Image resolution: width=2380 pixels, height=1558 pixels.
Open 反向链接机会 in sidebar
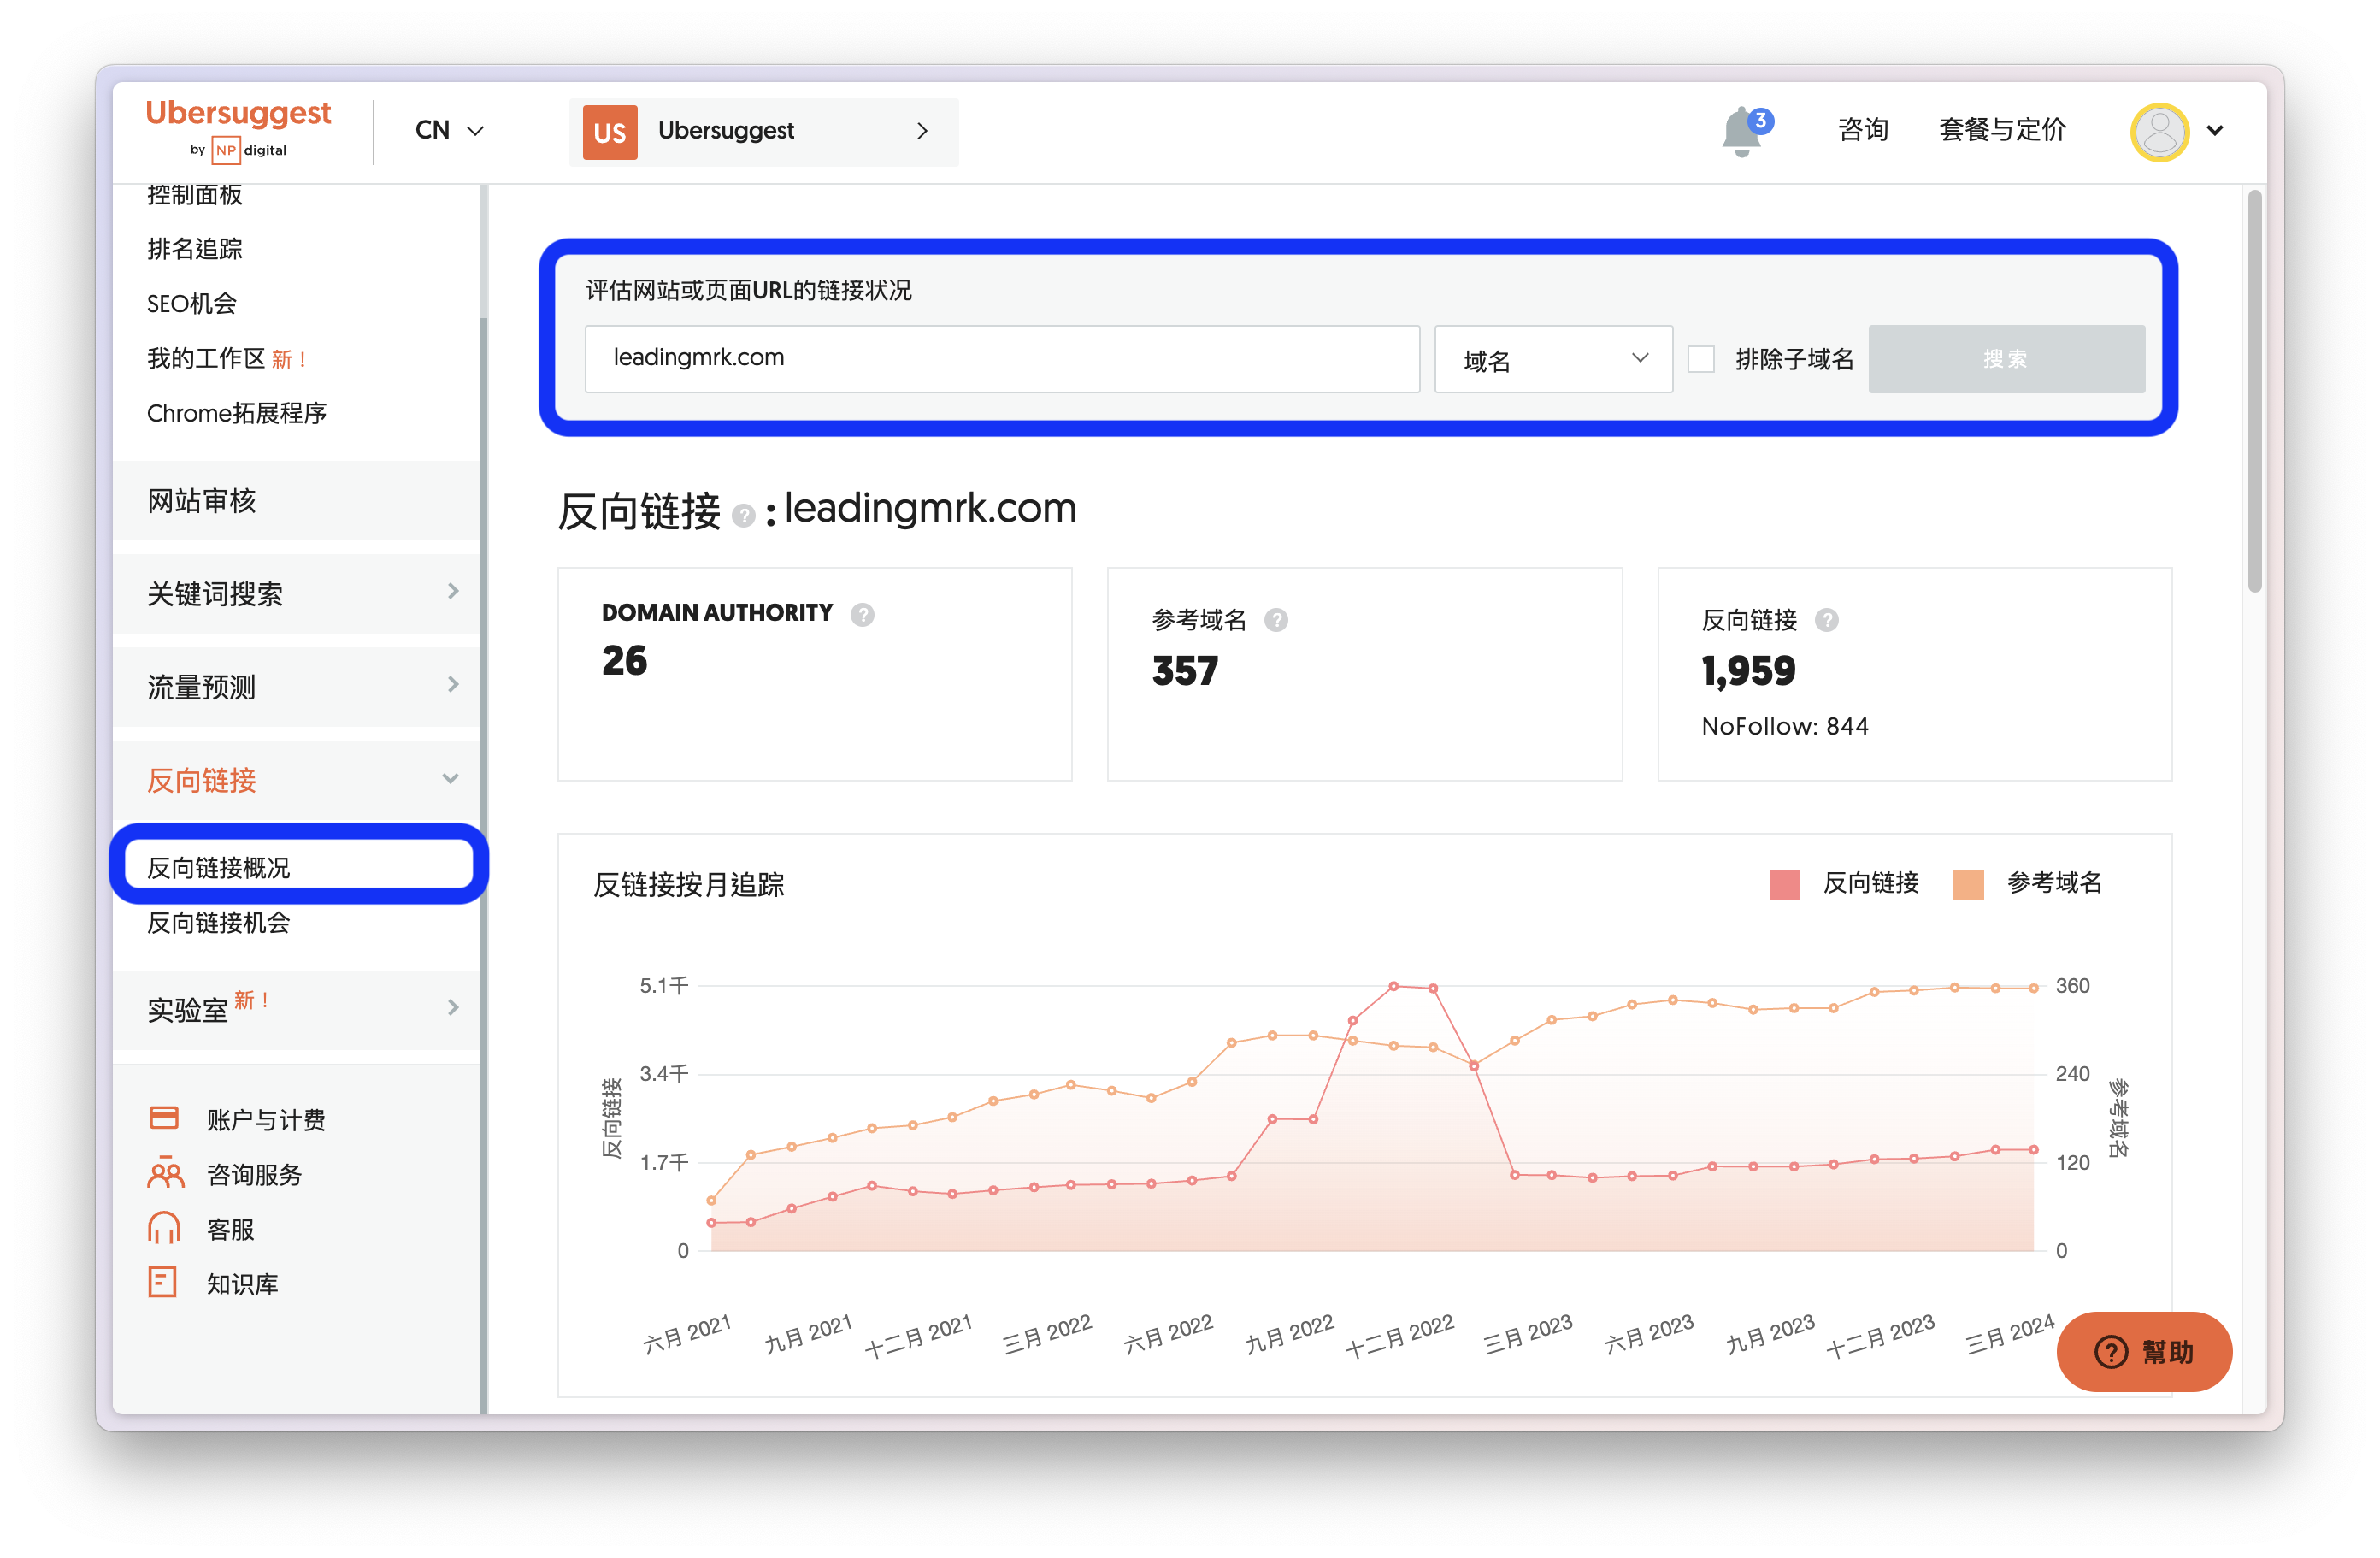pos(219,922)
